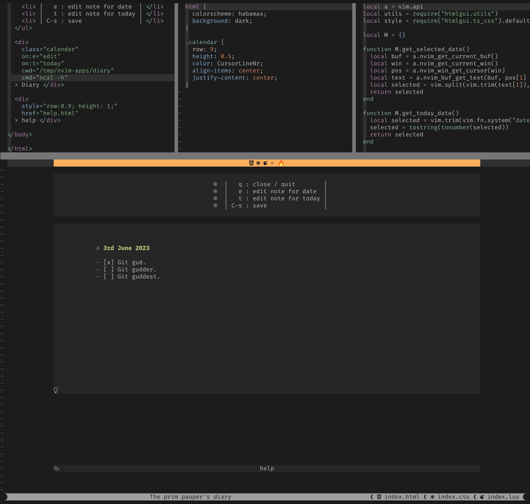Click the class="calendar" attribute line
Viewport: 530px width, 504px height.
pyautogui.click(x=50, y=49)
